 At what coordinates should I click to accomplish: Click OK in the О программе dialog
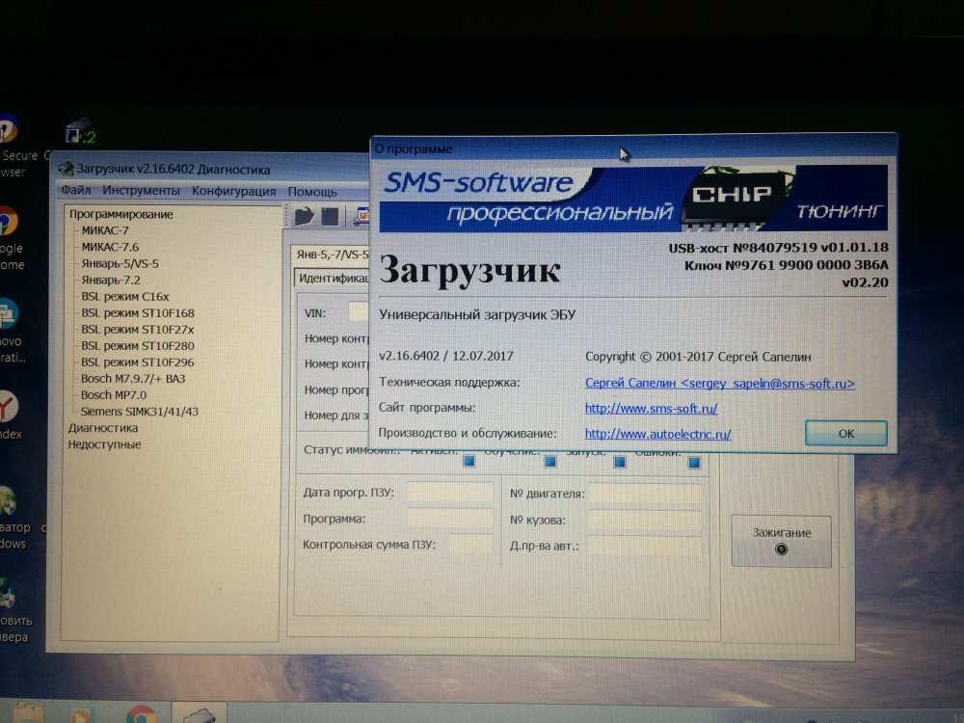click(845, 434)
